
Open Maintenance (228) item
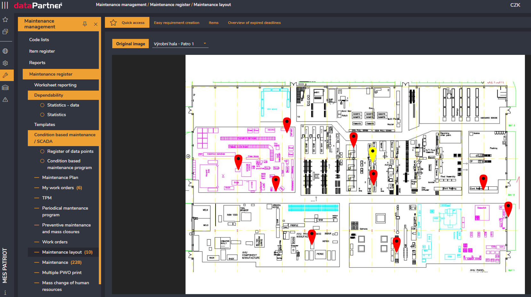[x=62, y=262]
